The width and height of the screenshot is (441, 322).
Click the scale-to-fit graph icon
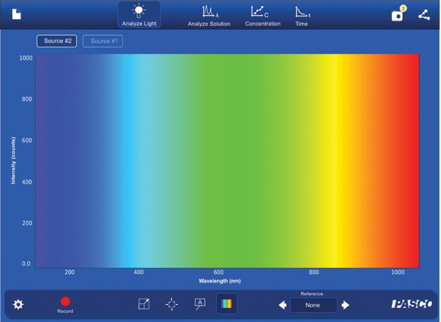pos(144,304)
